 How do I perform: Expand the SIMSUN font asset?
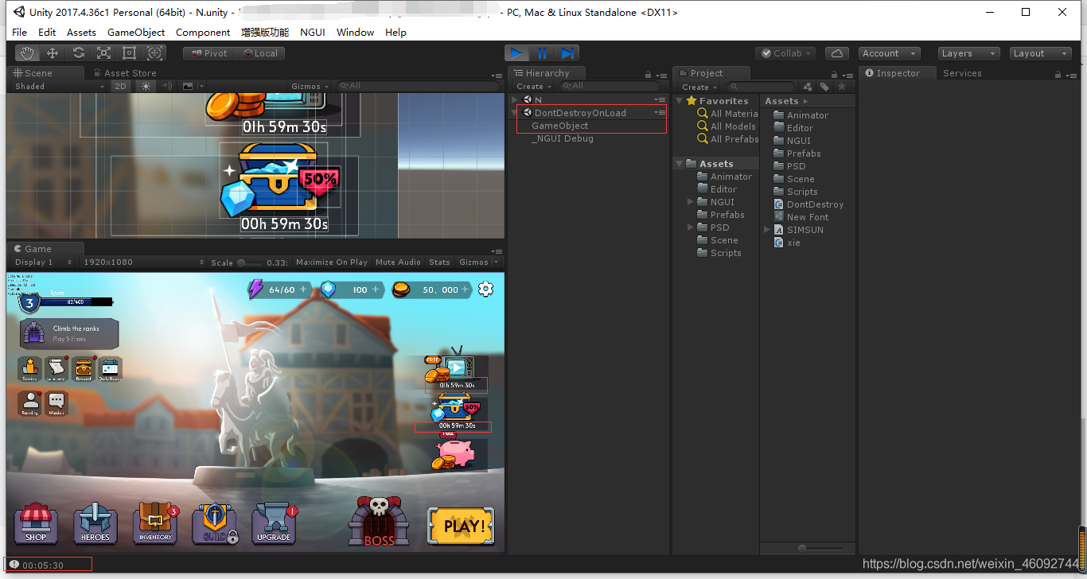point(767,230)
